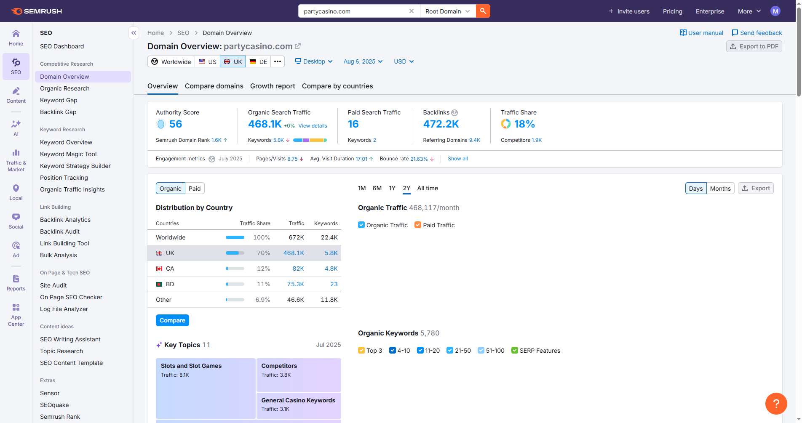Toggle the Top 3 keywords checkbox

(x=361, y=351)
